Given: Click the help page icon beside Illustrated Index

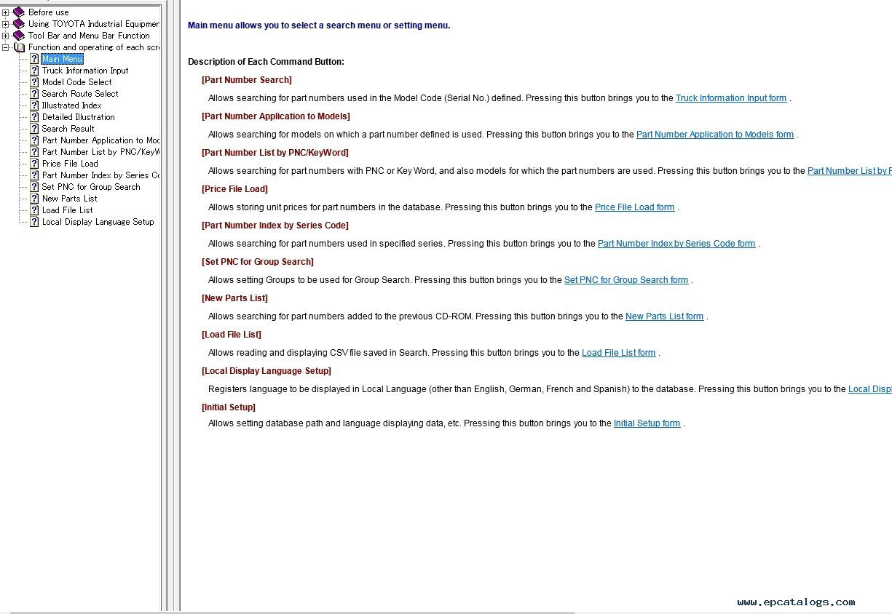Looking at the screenshot, I should tap(34, 105).
